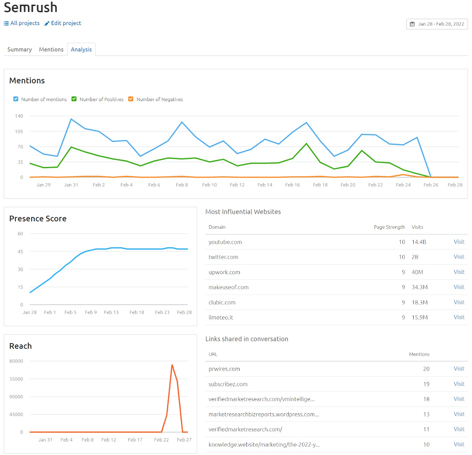472x455 pixels.
Task: Uncheck the Number of mentions checkbox
Action: click(16, 99)
